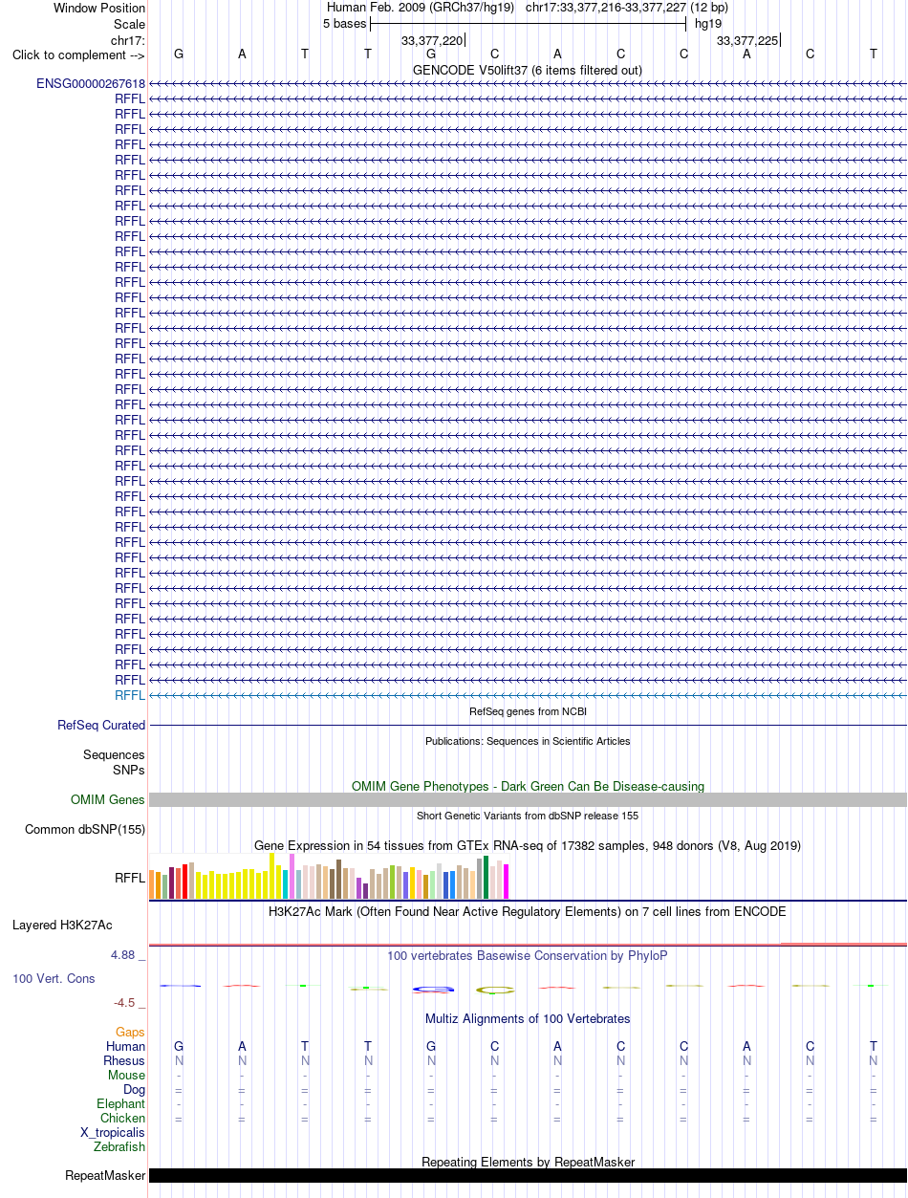Image resolution: width=908 pixels, height=1198 pixels.
Task: Click the 100 Vert. Cons label
Action: tap(54, 979)
